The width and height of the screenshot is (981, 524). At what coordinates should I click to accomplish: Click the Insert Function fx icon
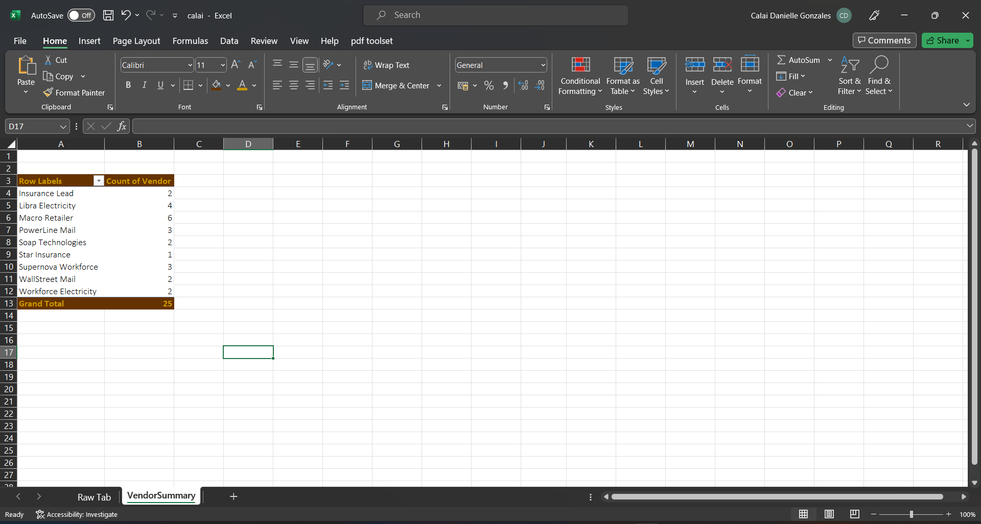tap(122, 126)
